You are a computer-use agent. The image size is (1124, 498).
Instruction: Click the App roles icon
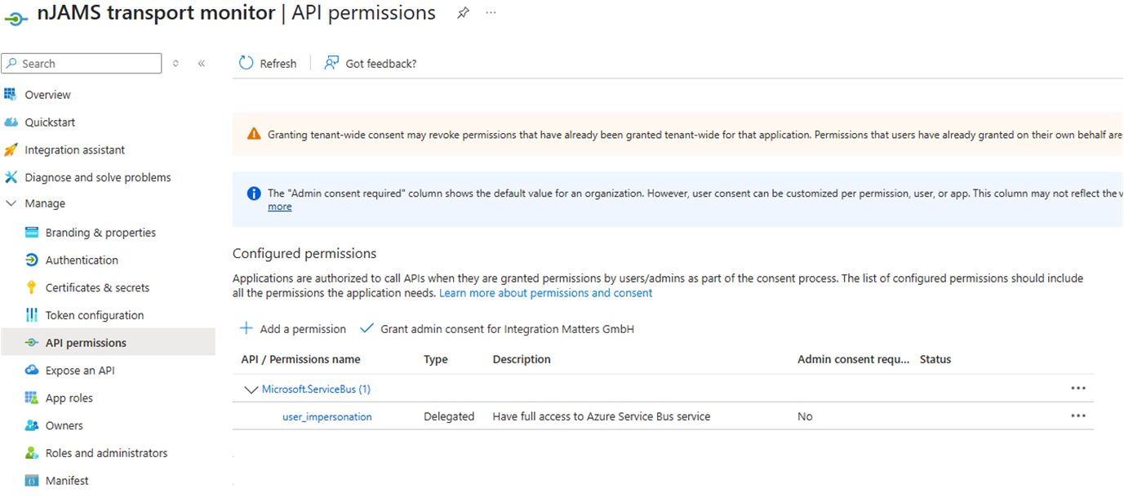pos(32,398)
